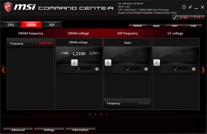
Task: Go to previous page with left arrow
Action: pos(3,70)
